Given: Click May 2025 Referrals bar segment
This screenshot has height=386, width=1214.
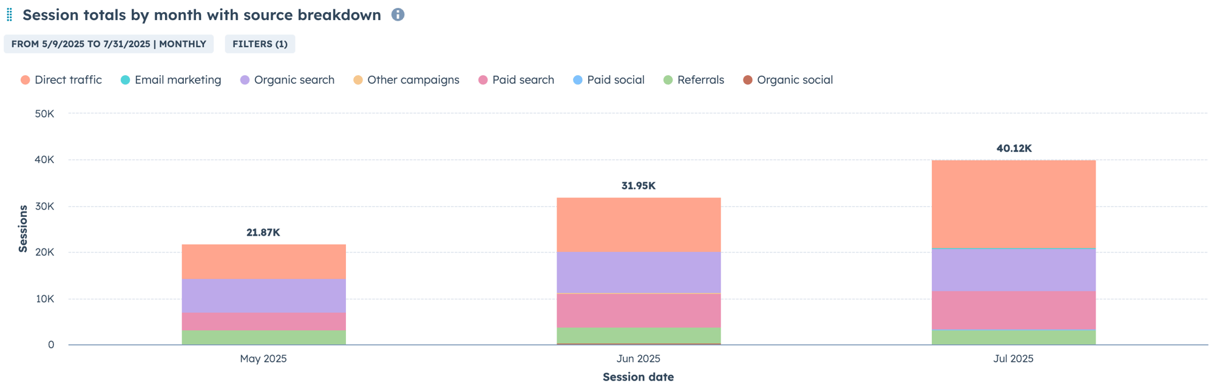Looking at the screenshot, I should coord(263,338).
